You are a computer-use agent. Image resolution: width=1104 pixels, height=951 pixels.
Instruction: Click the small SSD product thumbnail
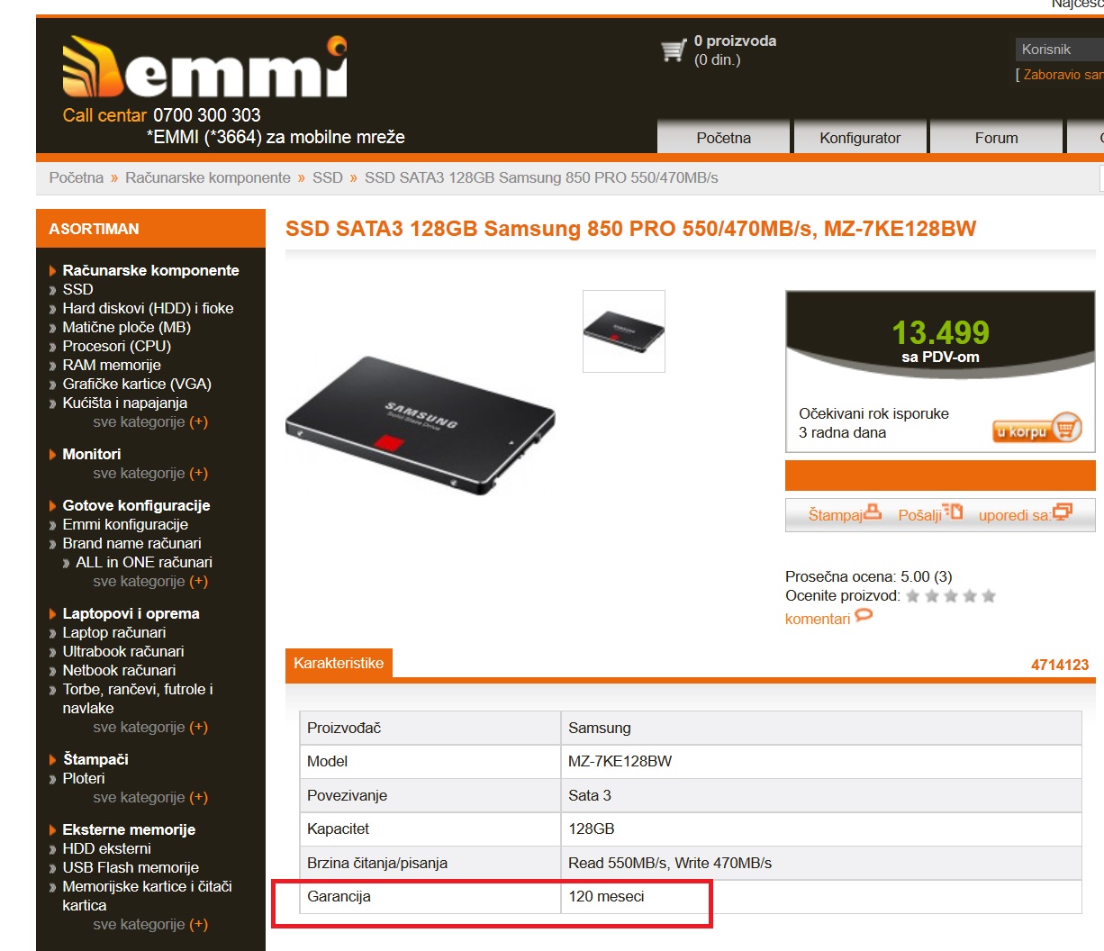click(624, 331)
